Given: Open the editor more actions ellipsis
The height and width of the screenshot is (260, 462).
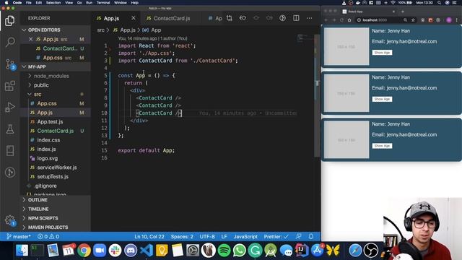Looking at the screenshot, I should tap(309, 18).
